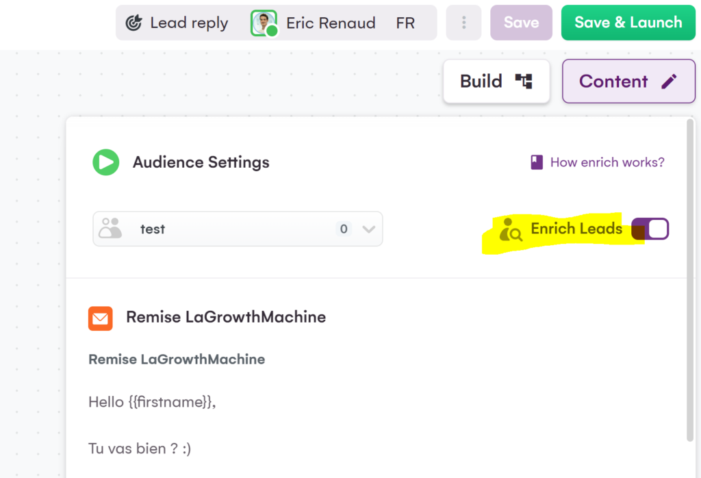Click the Remise LaGrowthMachine subject line

point(177,360)
